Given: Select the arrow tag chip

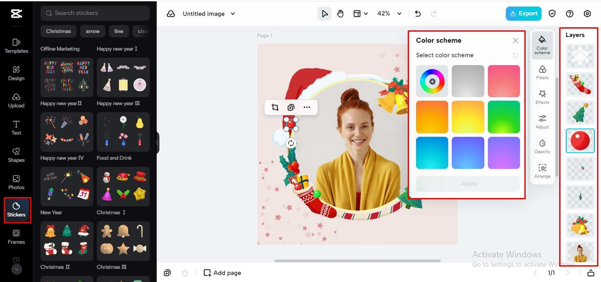Looking at the screenshot, I should 92,31.
